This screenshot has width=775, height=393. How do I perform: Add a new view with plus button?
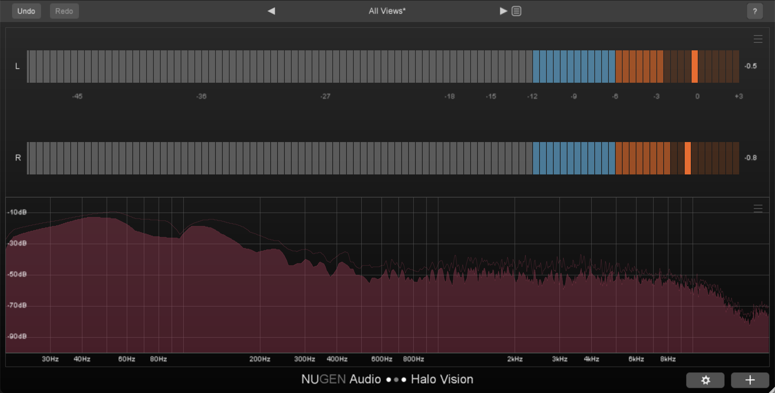coord(750,380)
